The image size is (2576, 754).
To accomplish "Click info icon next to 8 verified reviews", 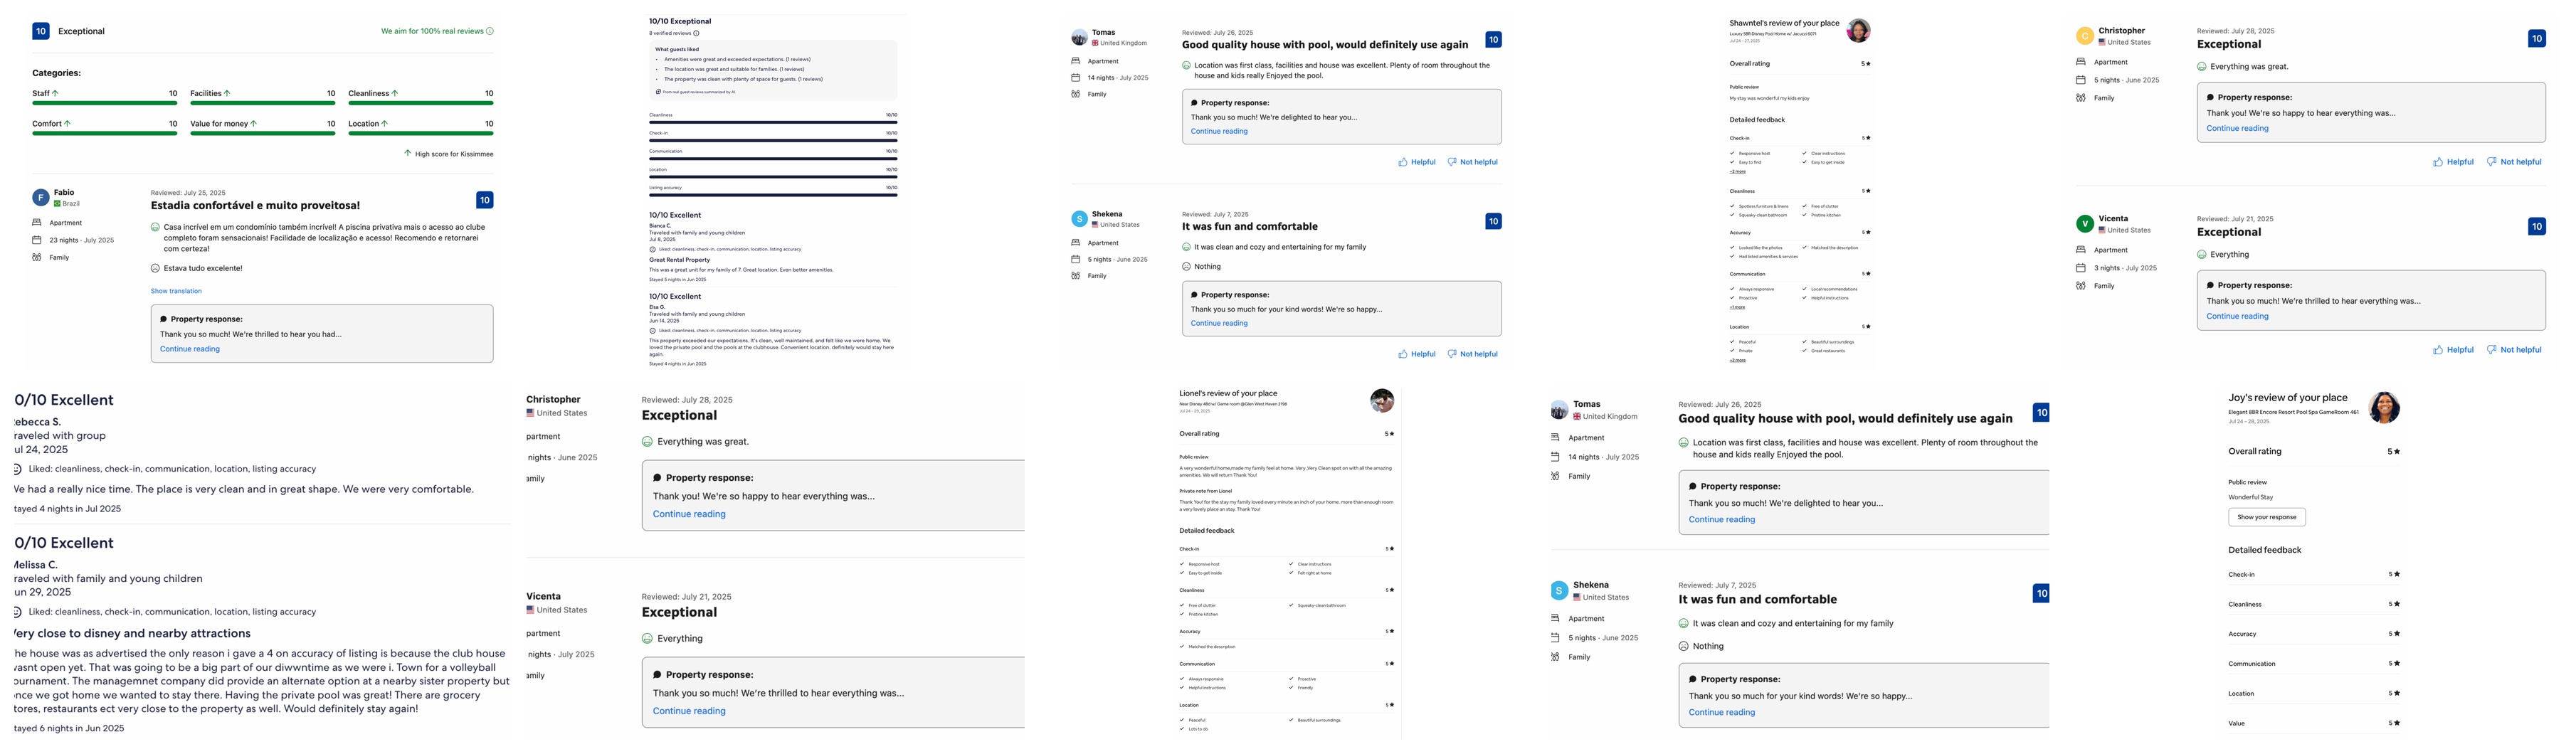I will 697,33.
